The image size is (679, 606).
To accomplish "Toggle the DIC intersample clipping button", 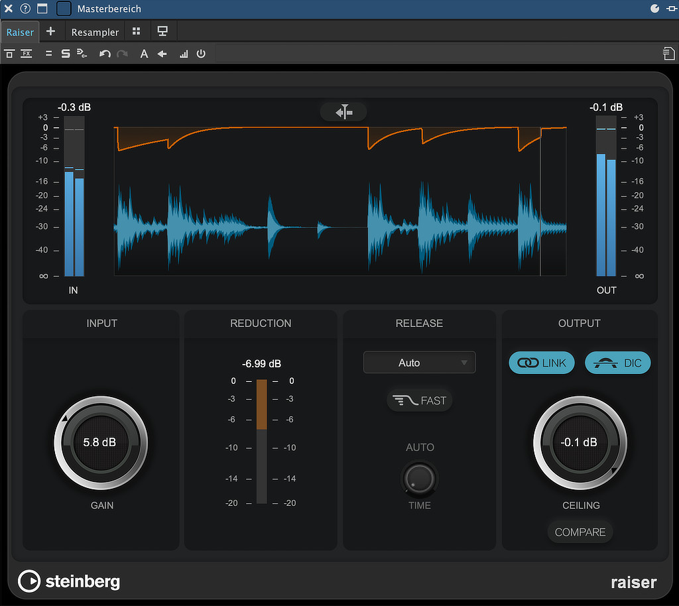I will pos(617,363).
